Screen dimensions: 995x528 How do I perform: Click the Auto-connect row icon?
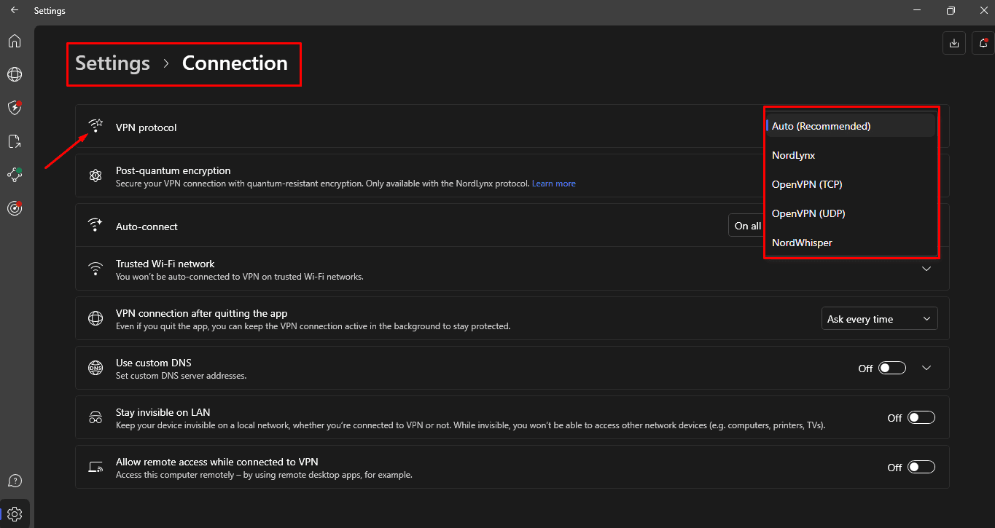95,226
